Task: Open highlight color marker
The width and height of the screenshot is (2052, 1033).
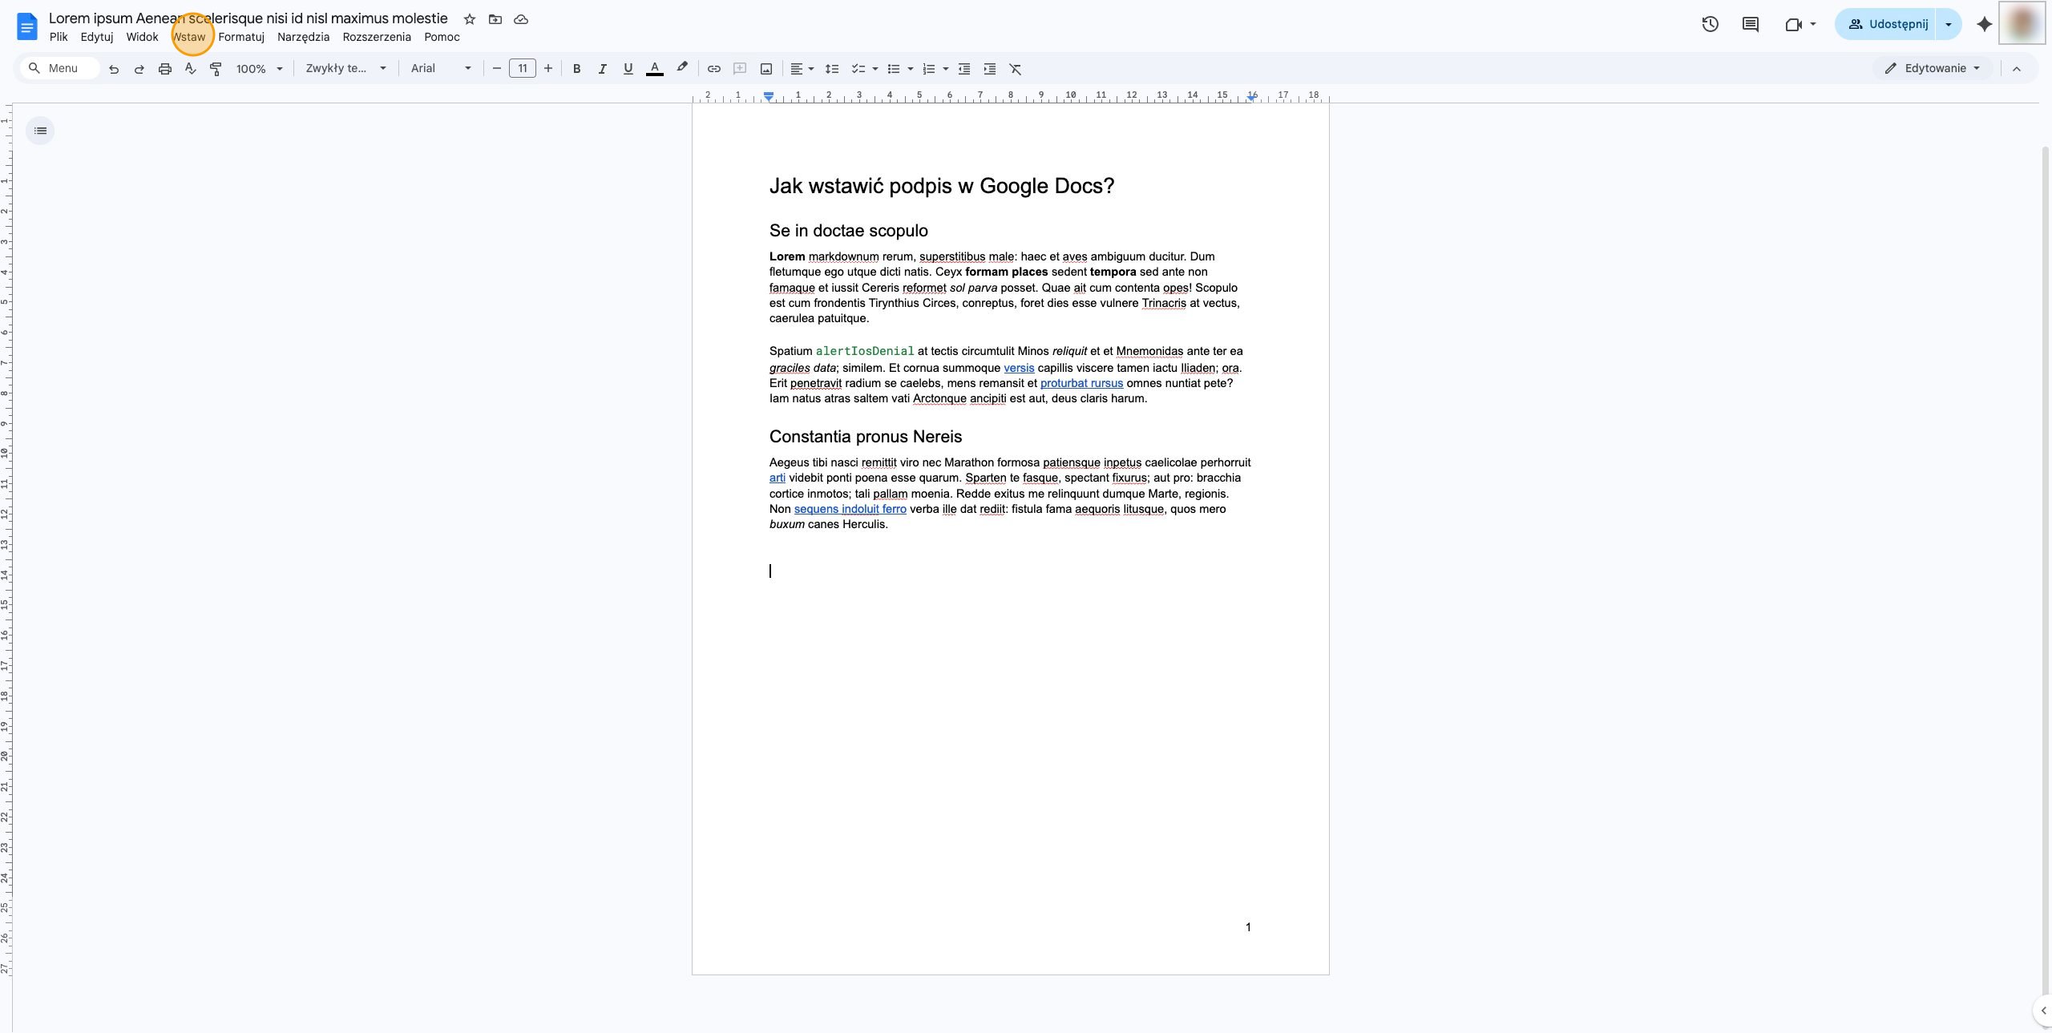Action: pos(682,69)
